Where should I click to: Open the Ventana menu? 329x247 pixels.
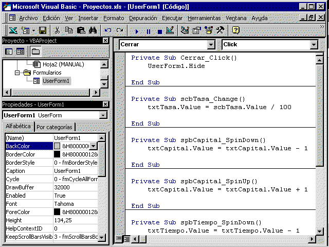point(236,19)
